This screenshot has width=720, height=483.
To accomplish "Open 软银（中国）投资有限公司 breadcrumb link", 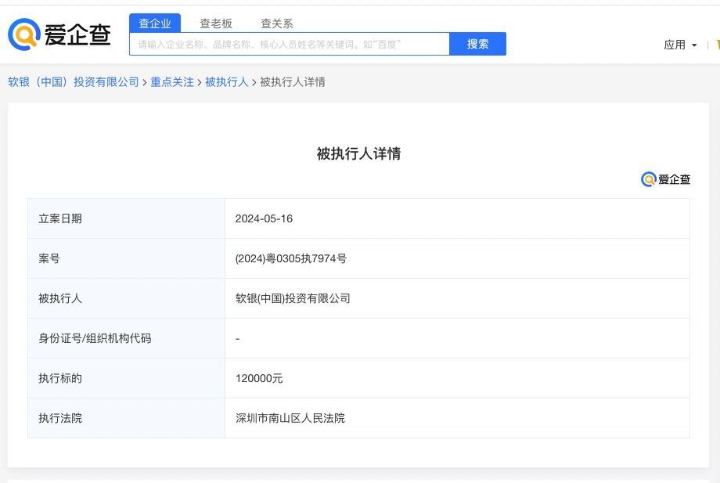I will click(74, 82).
